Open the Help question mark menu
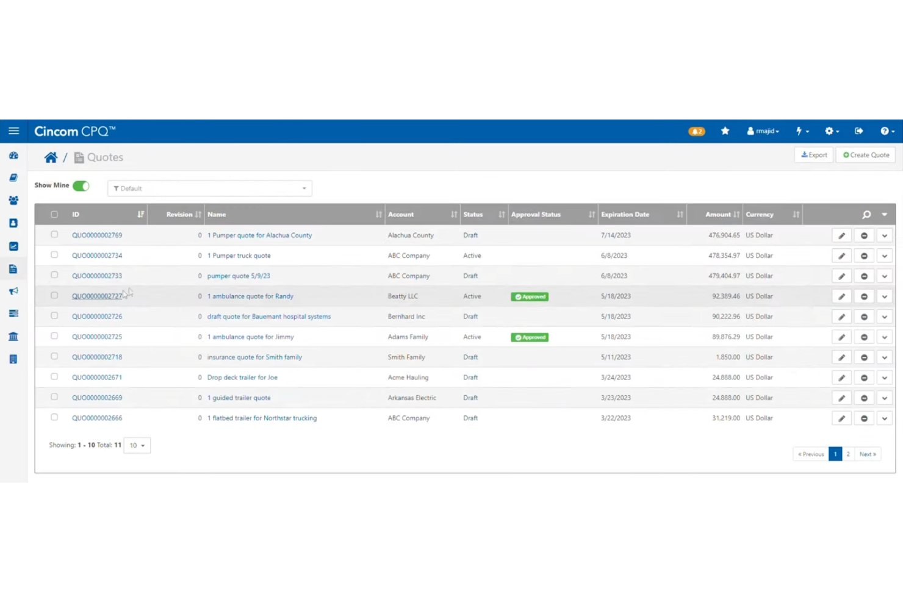This screenshot has width=903, height=602. click(886, 131)
